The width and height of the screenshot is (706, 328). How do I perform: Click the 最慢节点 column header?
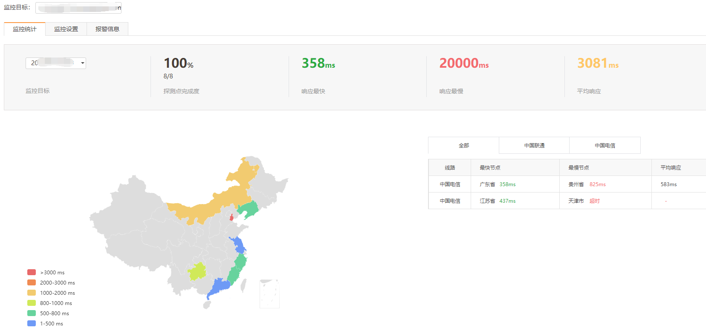click(579, 167)
